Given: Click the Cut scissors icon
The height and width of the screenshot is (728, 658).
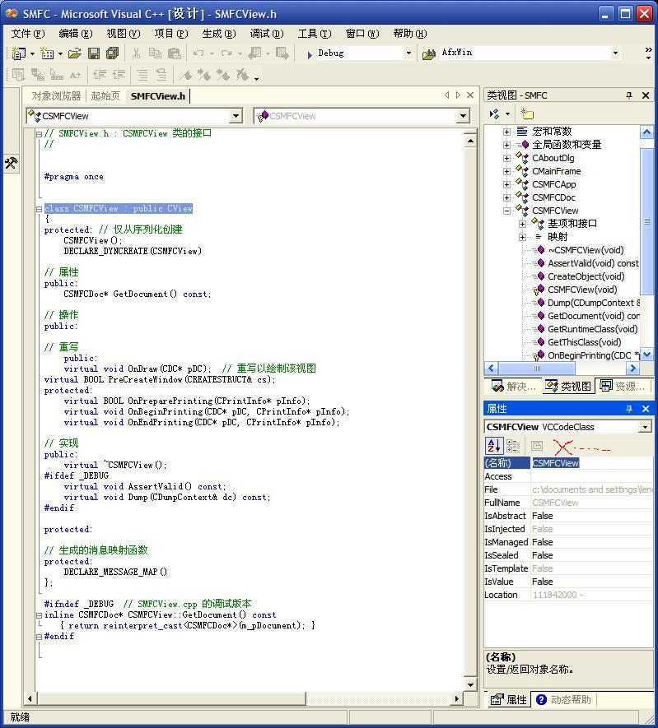Looking at the screenshot, I should point(136,53).
